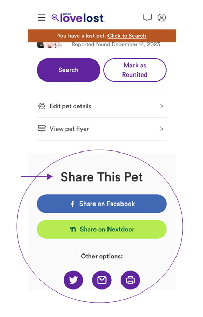Click the Petco Love Lost logo

(78, 18)
